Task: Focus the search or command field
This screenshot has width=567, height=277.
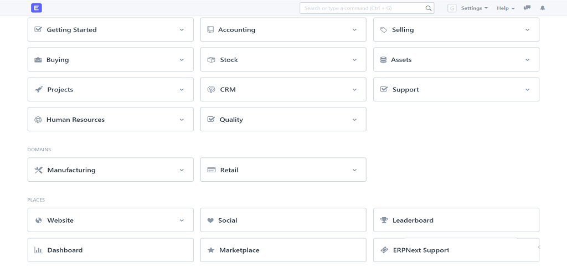Action: coord(367,8)
